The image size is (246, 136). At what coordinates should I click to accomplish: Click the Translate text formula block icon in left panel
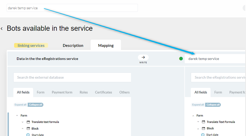(x=28, y=122)
